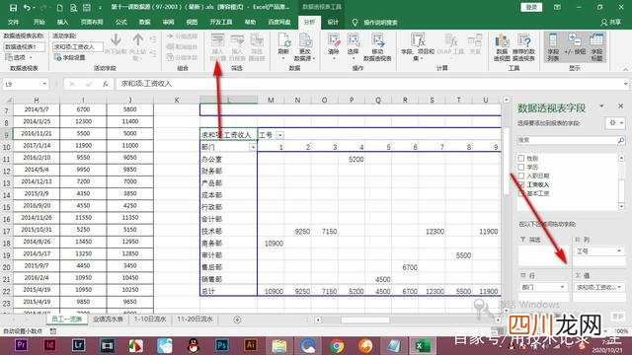This screenshot has width=632, height=355.
Task: Click the new blank document icon in the quick access toolbar
Action: [59, 8]
